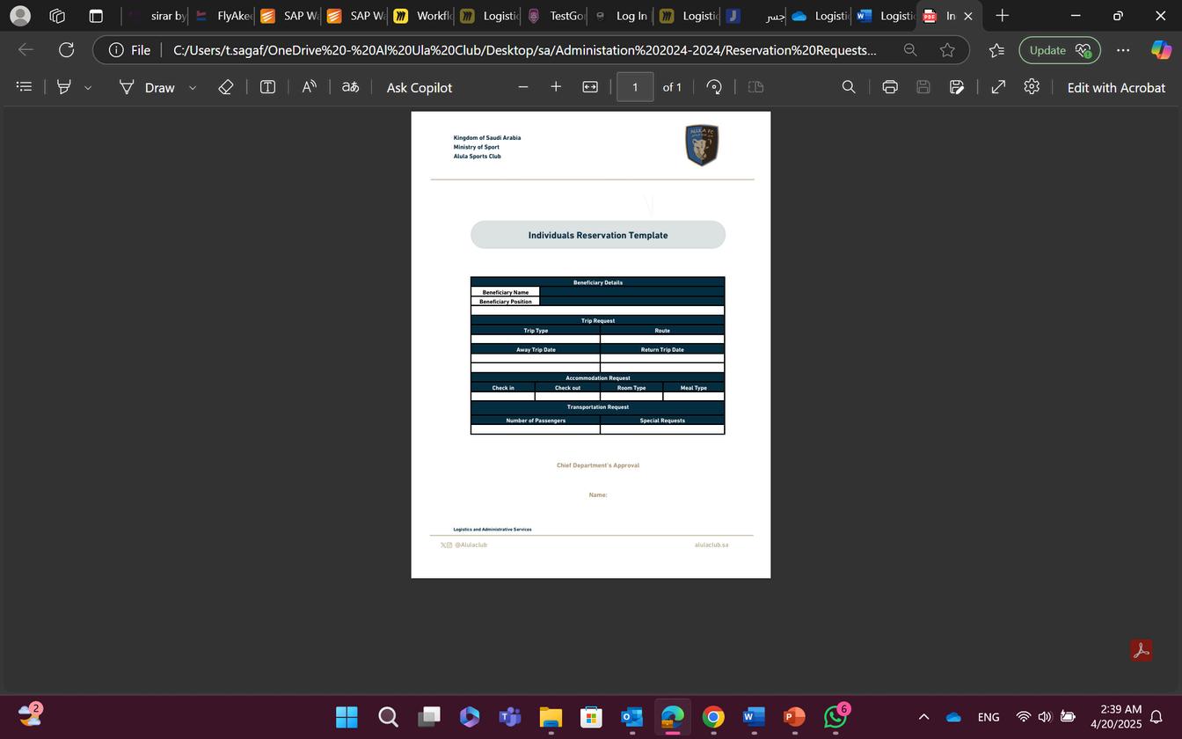Launch Microsoft Teams from taskbar
The image size is (1182, 739).
pyautogui.click(x=510, y=717)
